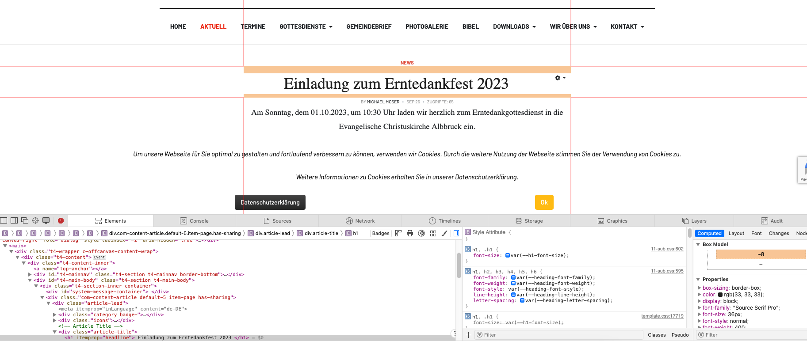Click the Badges button
Image resolution: width=807 pixels, height=341 pixels.
point(381,233)
